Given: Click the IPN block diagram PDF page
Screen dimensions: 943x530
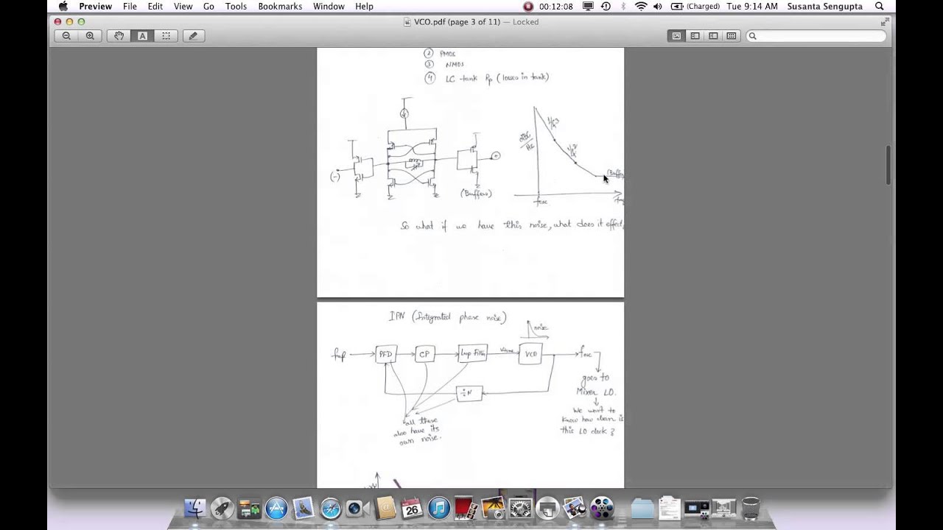Looking at the screenshot, I should (x=470, y=395).
